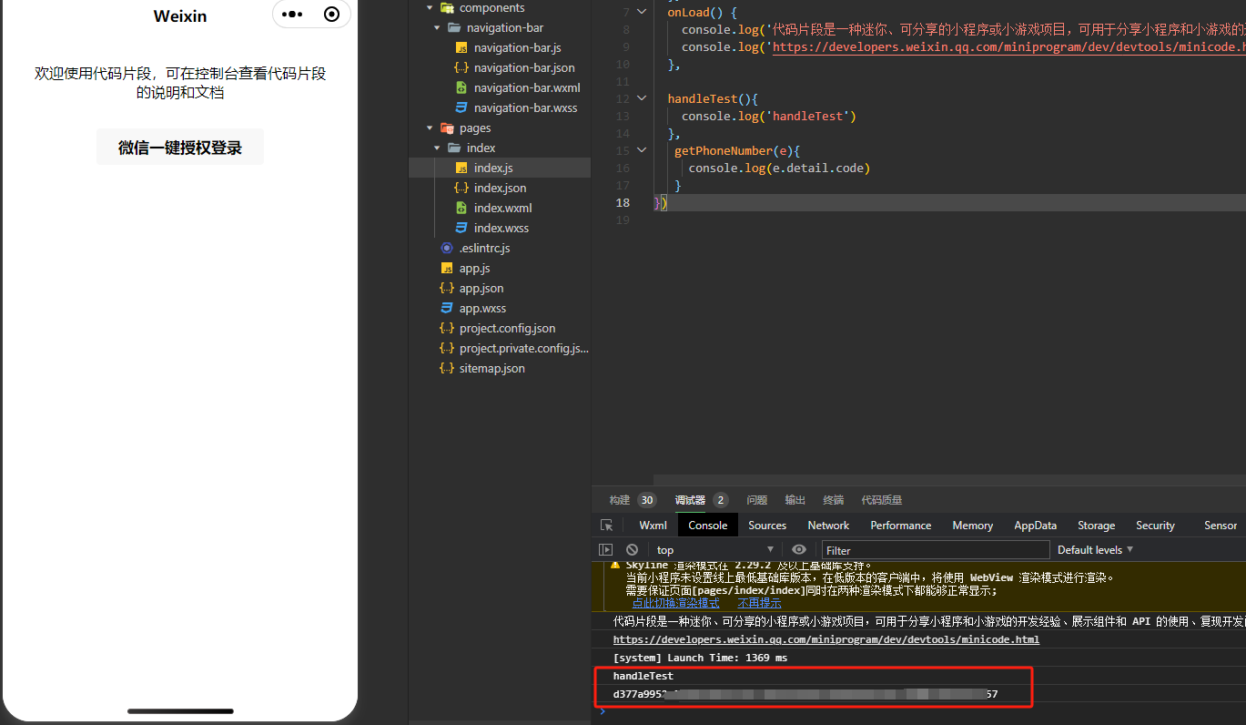Click the ESLint icon beside .eslintrc.js
The height and width of the screenshot is (725, 1246).
click(447, 249)
